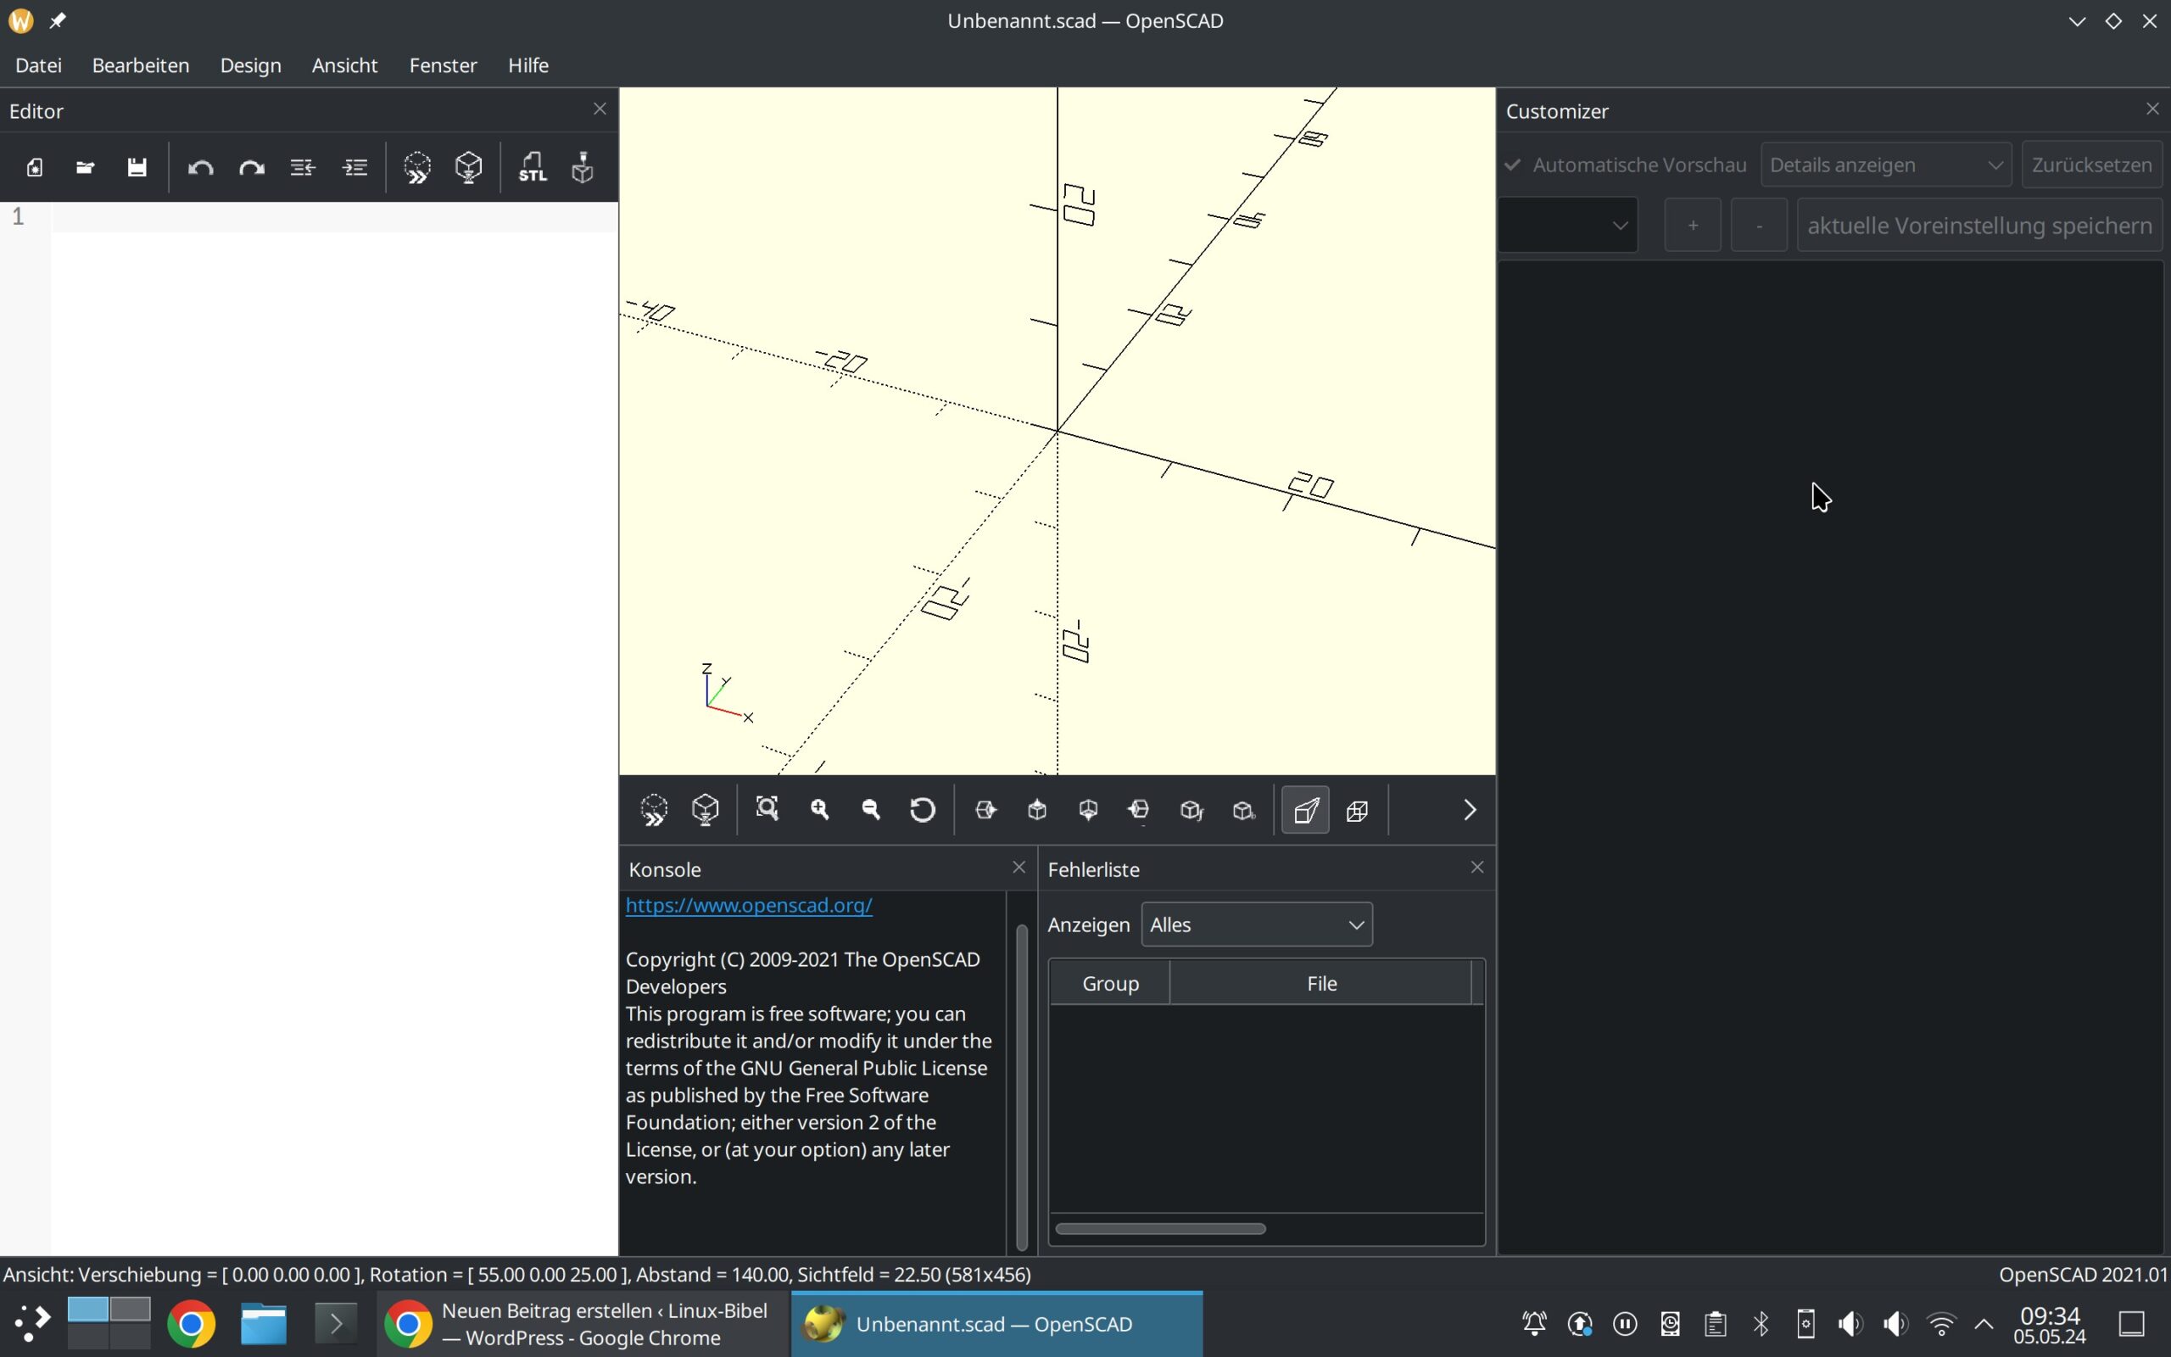The height and width of the screenshot is (1357, 2171).
Task: Expand the viewport toolbar overflow chevron
Action: [x=1470, y=809]
